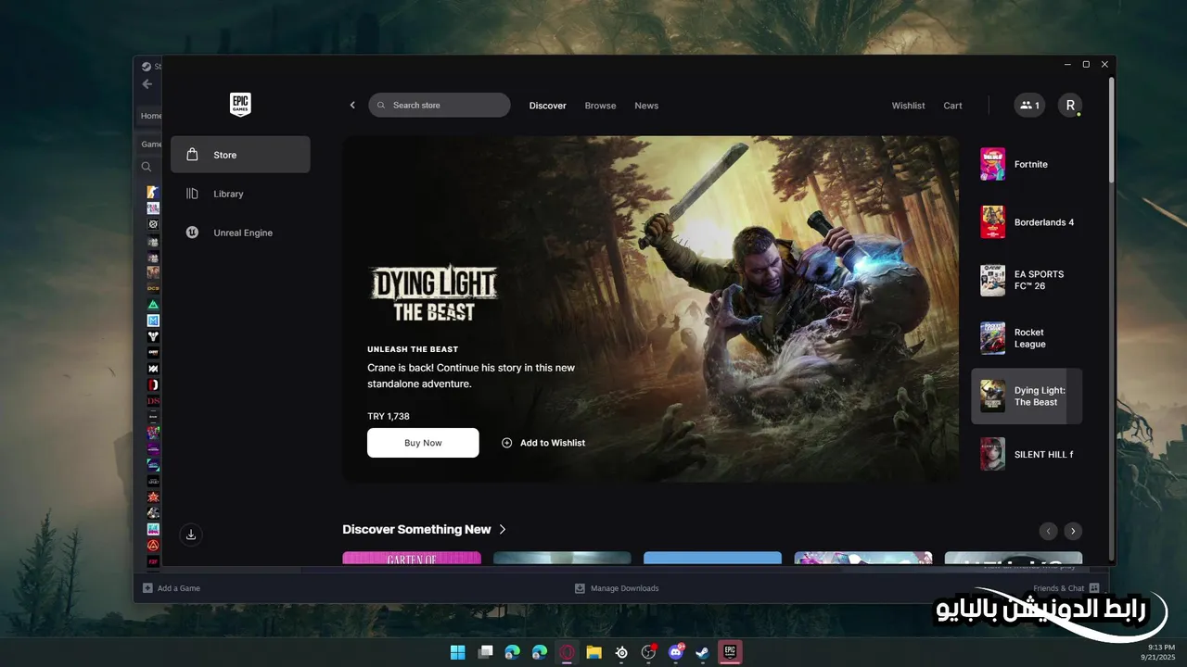Open the friends list icon showing 1
1187x667 pixels.
tap(1028, 106)
